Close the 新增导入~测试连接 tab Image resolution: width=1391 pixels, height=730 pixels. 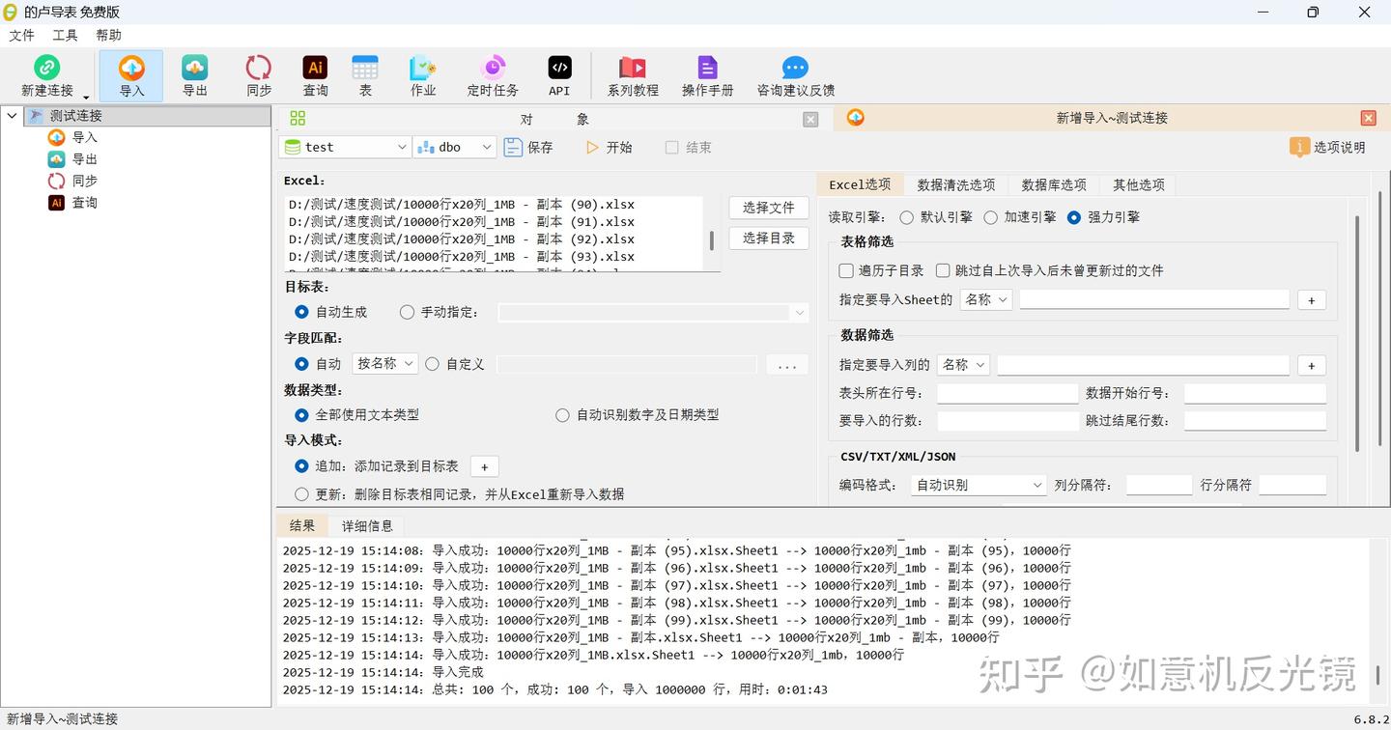(x=1368, y=118)
